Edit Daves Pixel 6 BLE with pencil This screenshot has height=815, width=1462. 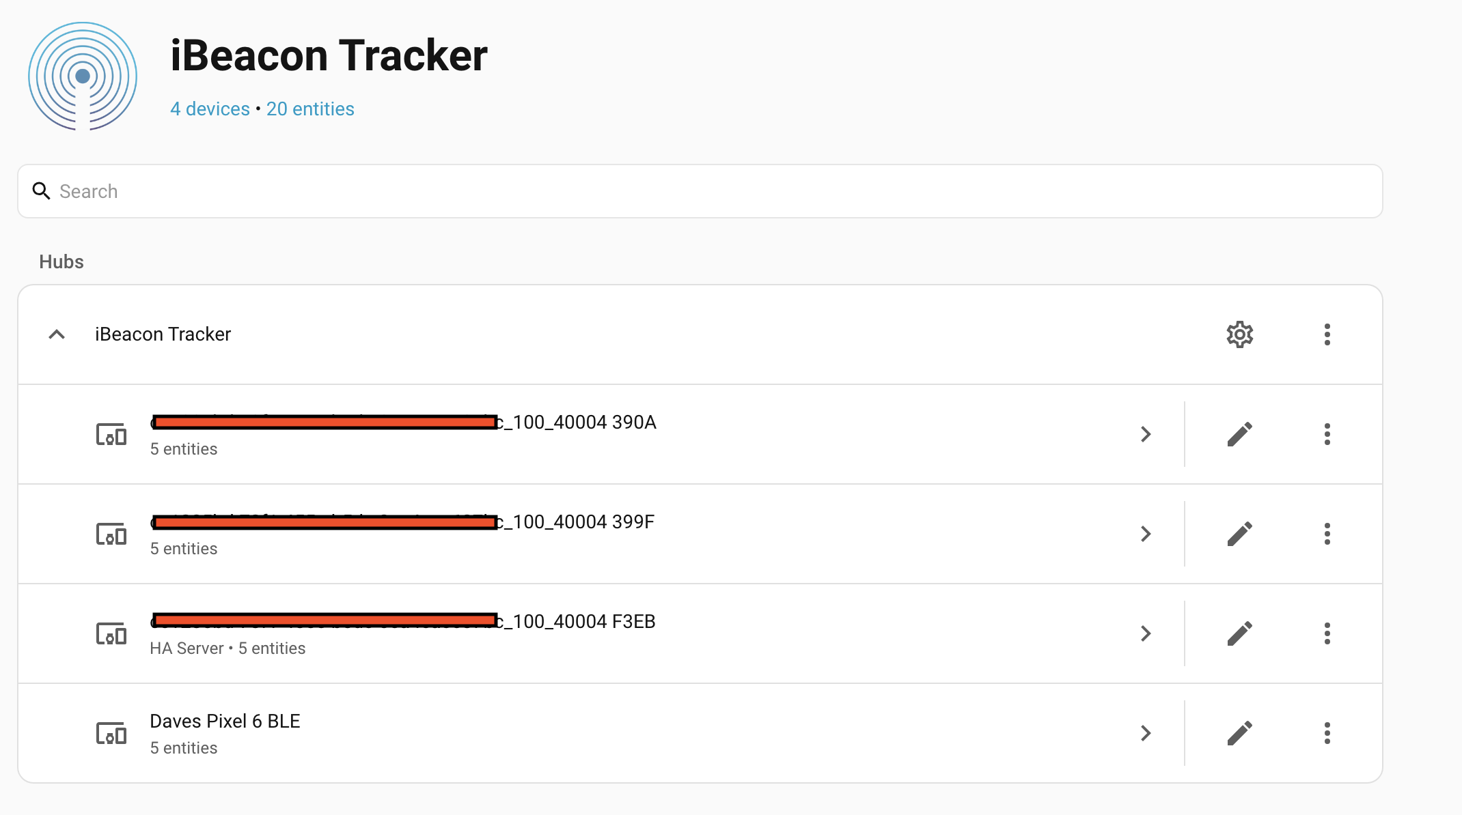(x=1239, y=733)
